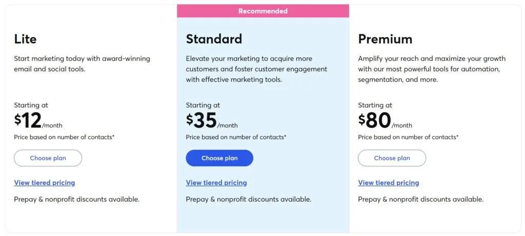The height and width of the screenshot is (236, 525).
Task: Click the discounts note under the Premium plan
Action: [420, 199]
